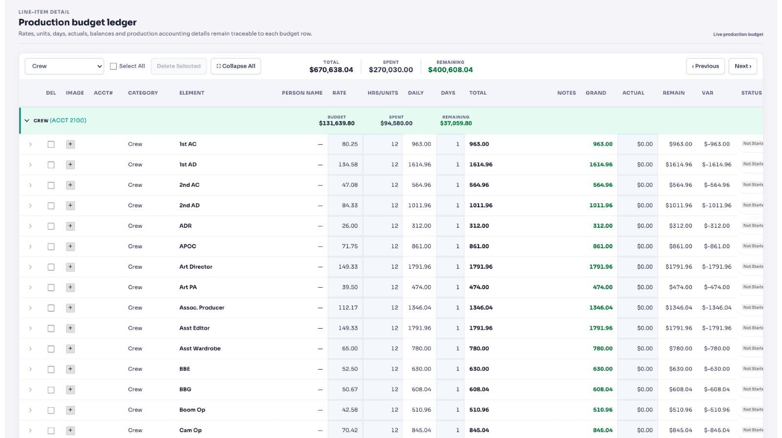Add image for the Art Director row
The image size is (782, 438).
point(70,267)
